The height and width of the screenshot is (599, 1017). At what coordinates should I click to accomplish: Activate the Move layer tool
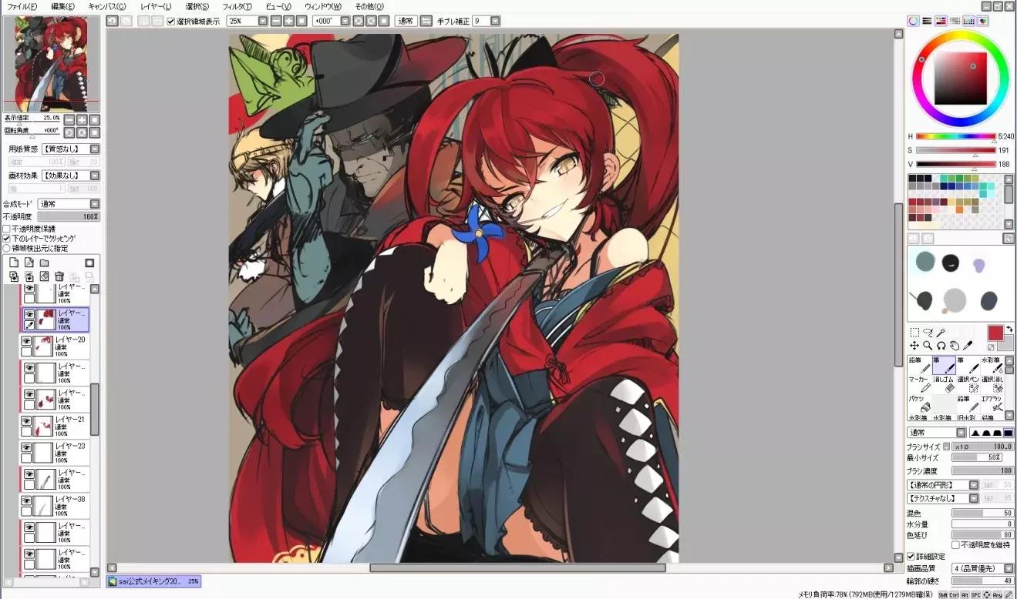914,346
